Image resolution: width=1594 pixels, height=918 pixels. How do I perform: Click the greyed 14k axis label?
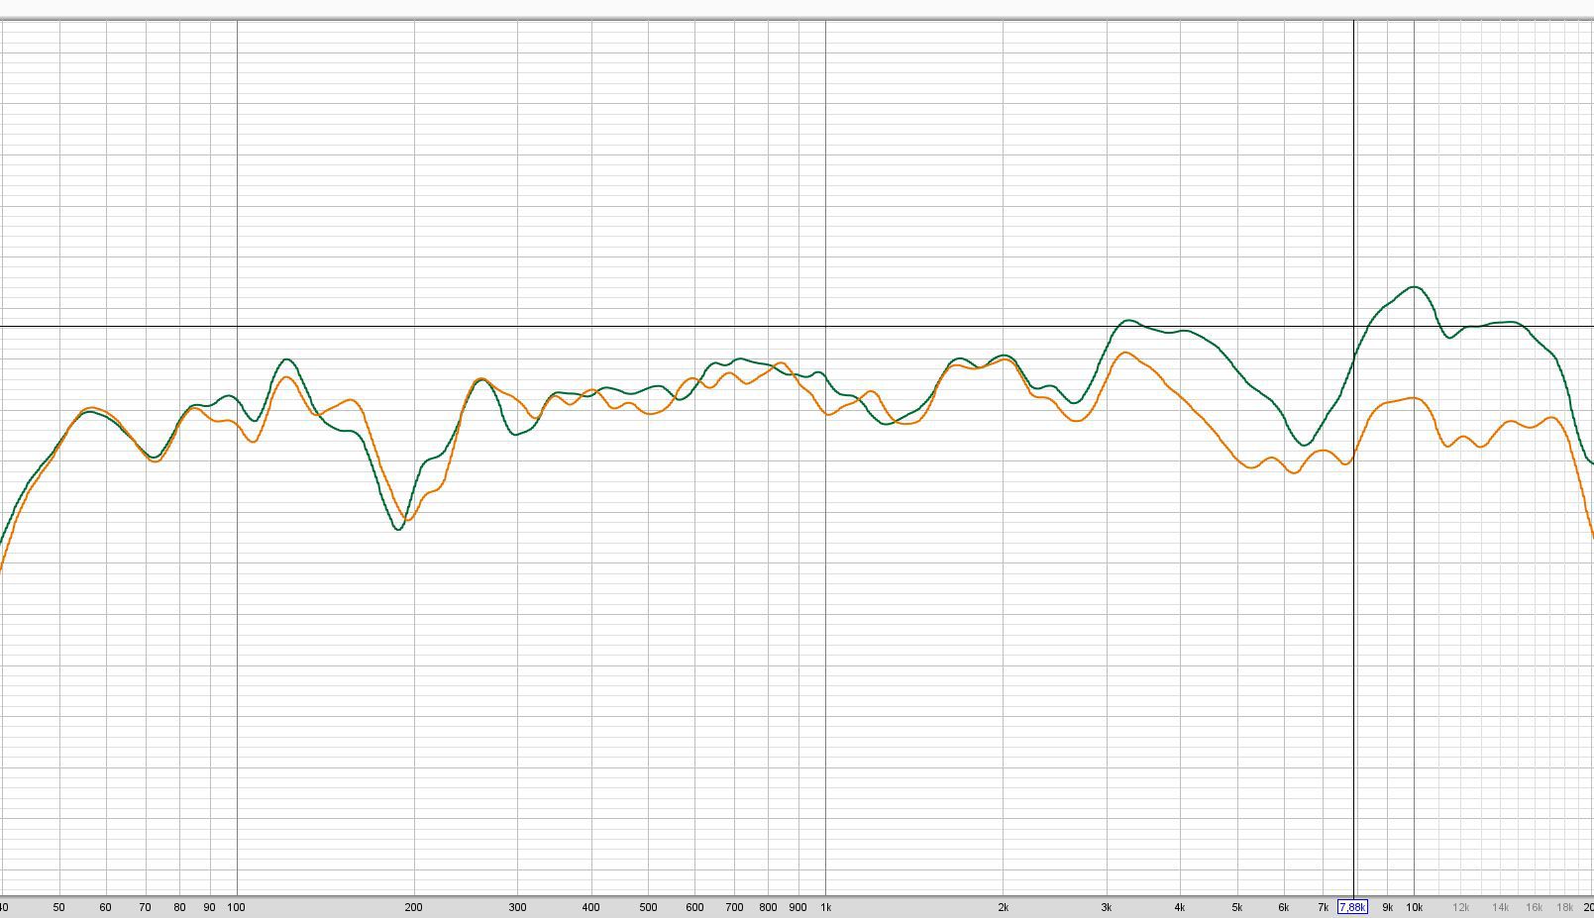[x=1500, y=907]
